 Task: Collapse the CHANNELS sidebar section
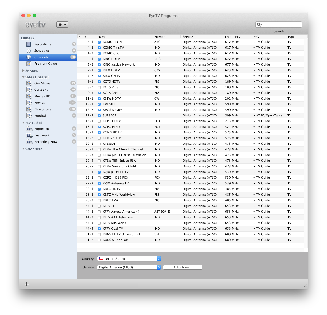click(x=23, y=148)
